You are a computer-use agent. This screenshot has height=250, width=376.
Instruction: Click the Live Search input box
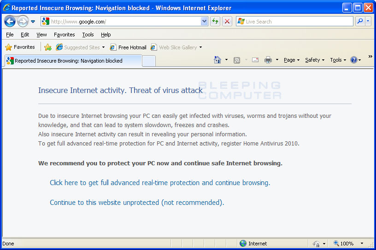click(x=295, y=22)
